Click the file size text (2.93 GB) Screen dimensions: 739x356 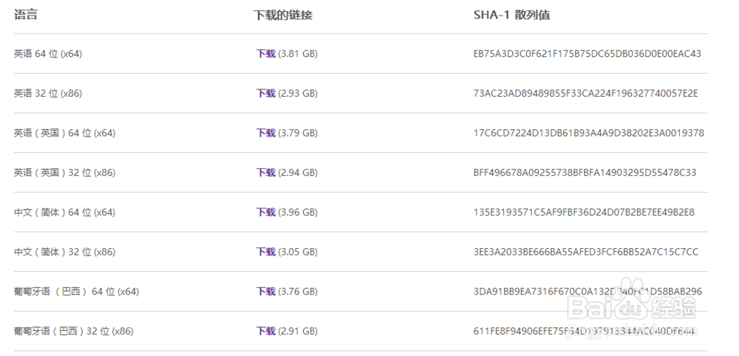(298, 93)
